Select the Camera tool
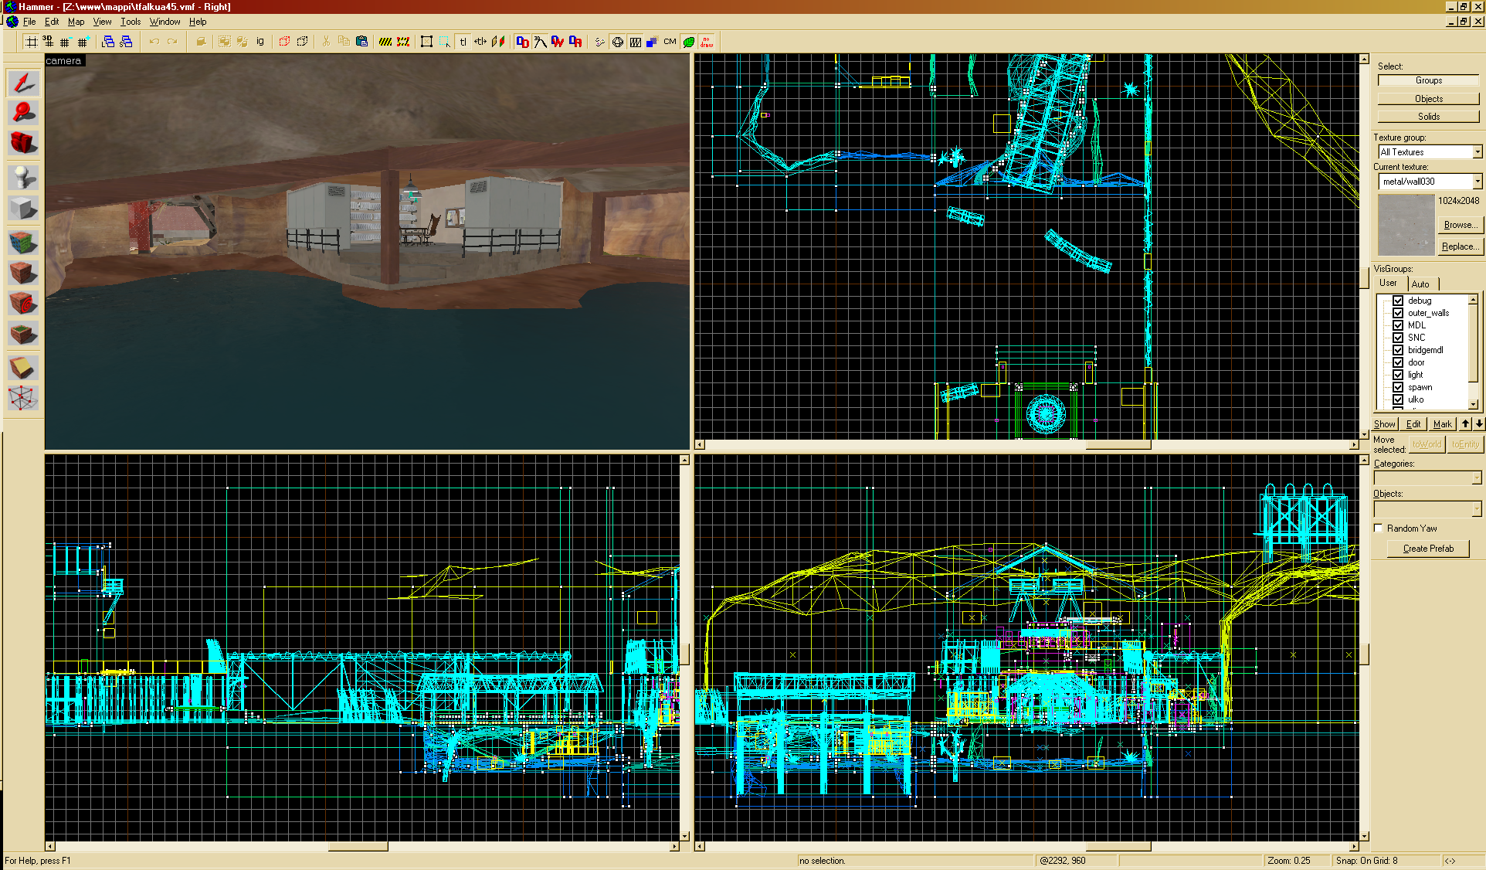Screen dimensions: 1486x870 23,143
